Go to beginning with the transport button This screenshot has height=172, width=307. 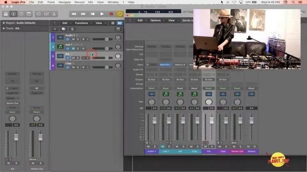93,14
